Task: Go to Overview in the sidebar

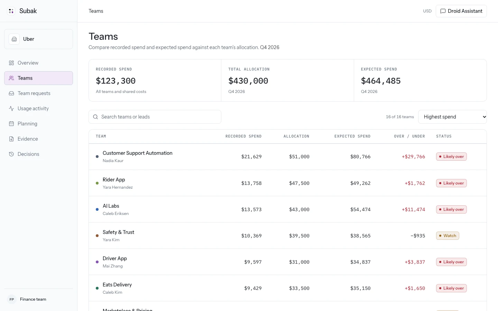Action: point(38,63)
